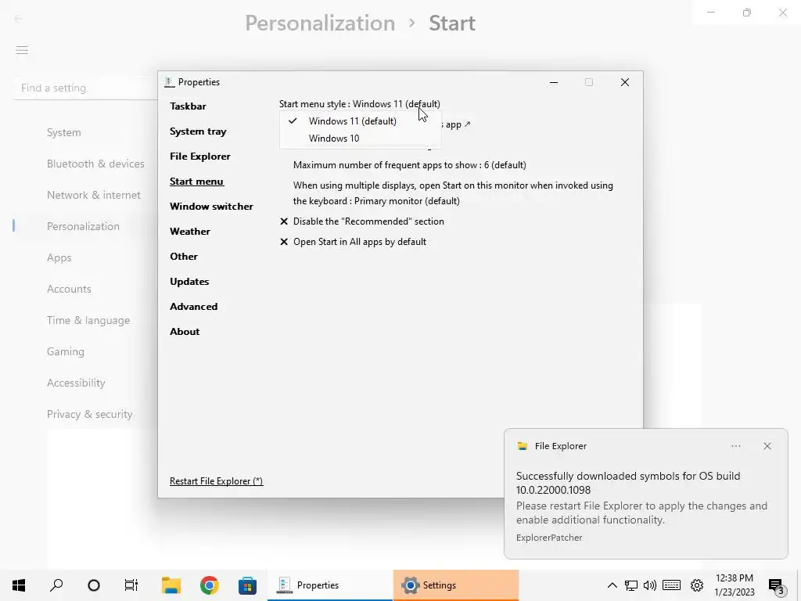Open Personalization in Settings sidebar
The width and height of the screenshot is (801, 601).
point(83,226)
